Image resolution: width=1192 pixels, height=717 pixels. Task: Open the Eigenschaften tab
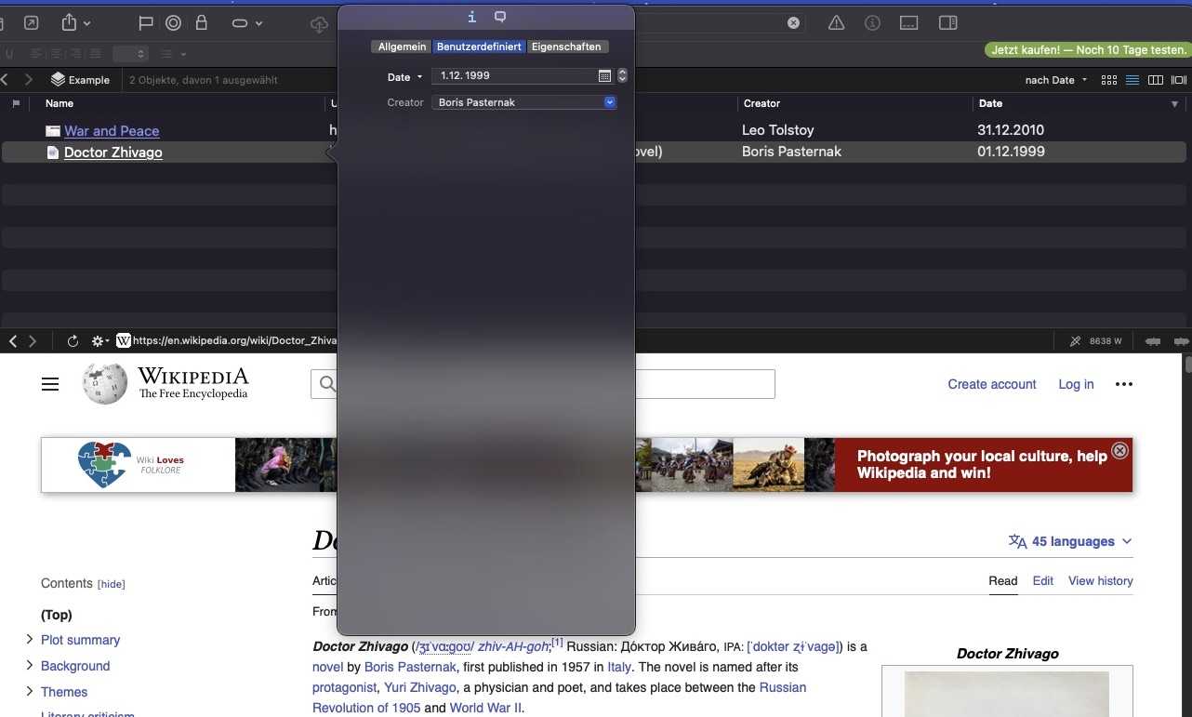(x=566, y=46)
